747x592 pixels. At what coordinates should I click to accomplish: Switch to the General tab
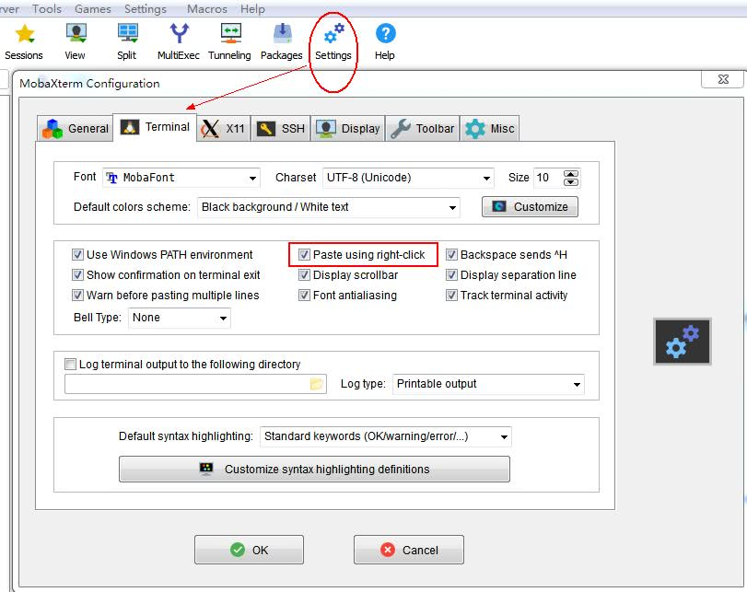click(76, 129)
